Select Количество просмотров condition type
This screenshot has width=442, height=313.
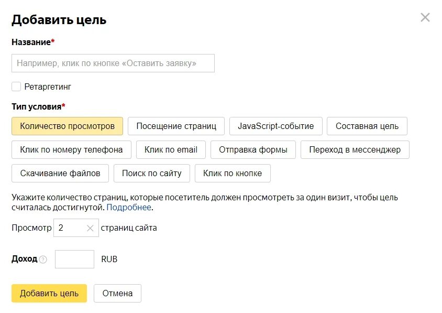(x=67, y=126)
